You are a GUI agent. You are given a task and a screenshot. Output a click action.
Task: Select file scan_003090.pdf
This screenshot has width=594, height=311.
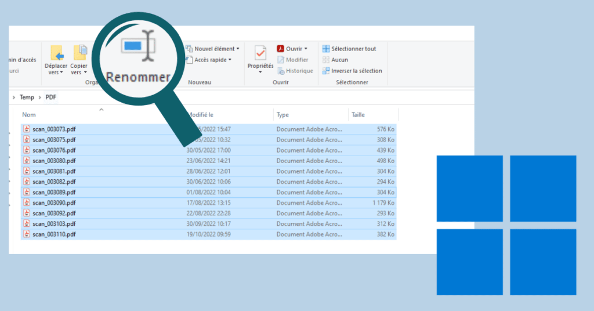[54, 202]
